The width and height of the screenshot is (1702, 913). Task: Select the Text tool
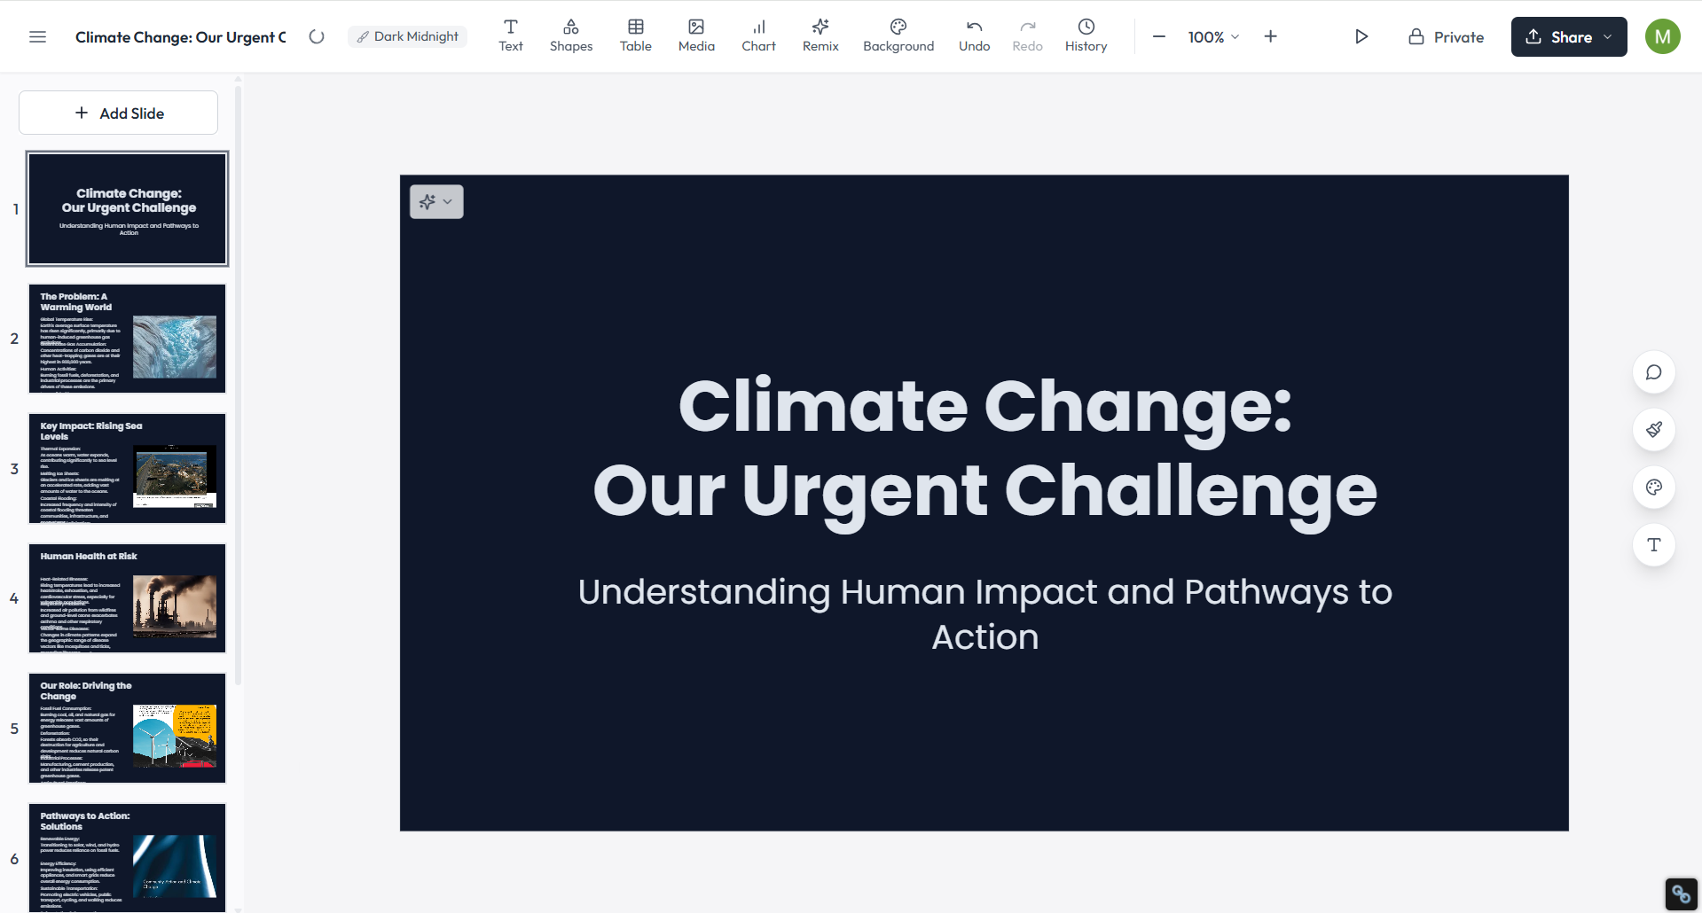click(511, 35)
